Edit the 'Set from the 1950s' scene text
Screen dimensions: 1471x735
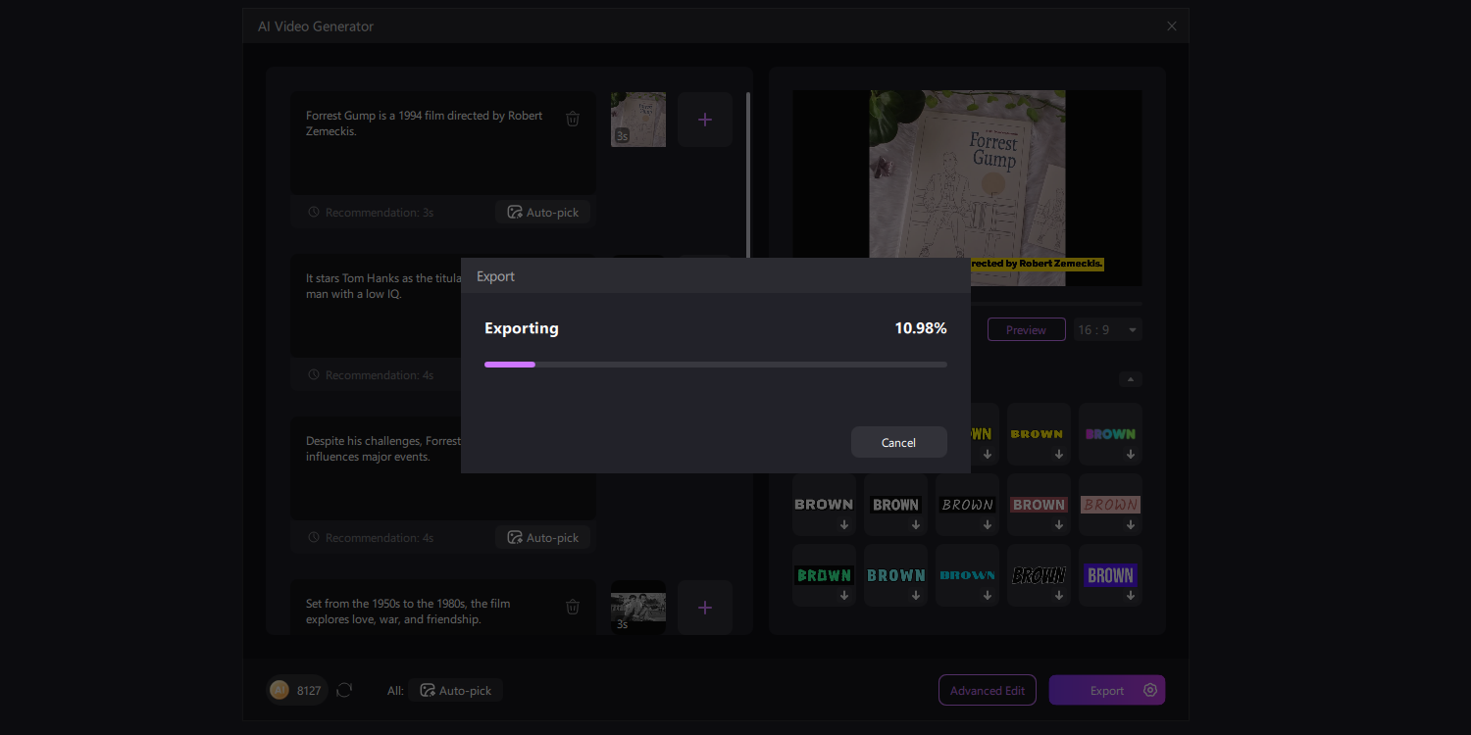(x=443, y=608)
